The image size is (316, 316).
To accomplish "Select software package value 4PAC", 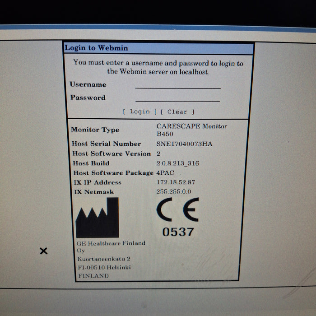I will [165, 173].
